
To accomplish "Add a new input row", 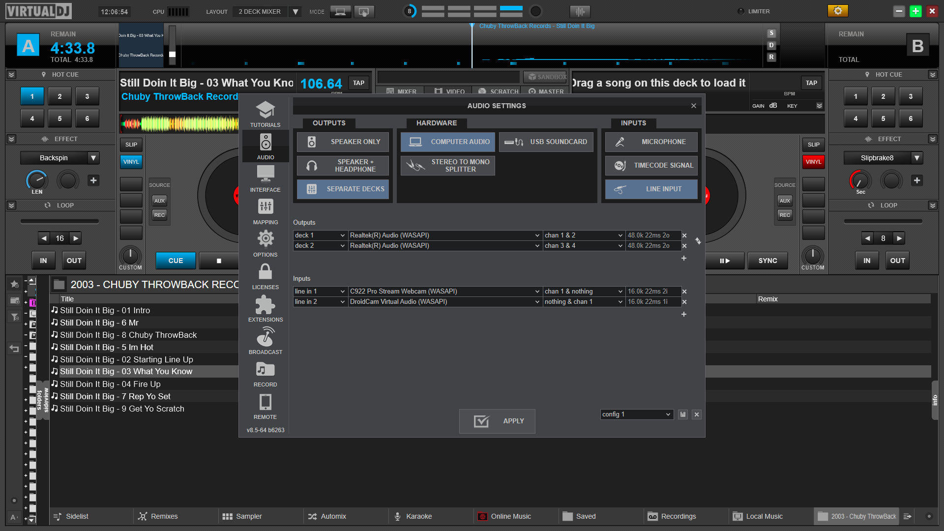I will pos(683,314).
